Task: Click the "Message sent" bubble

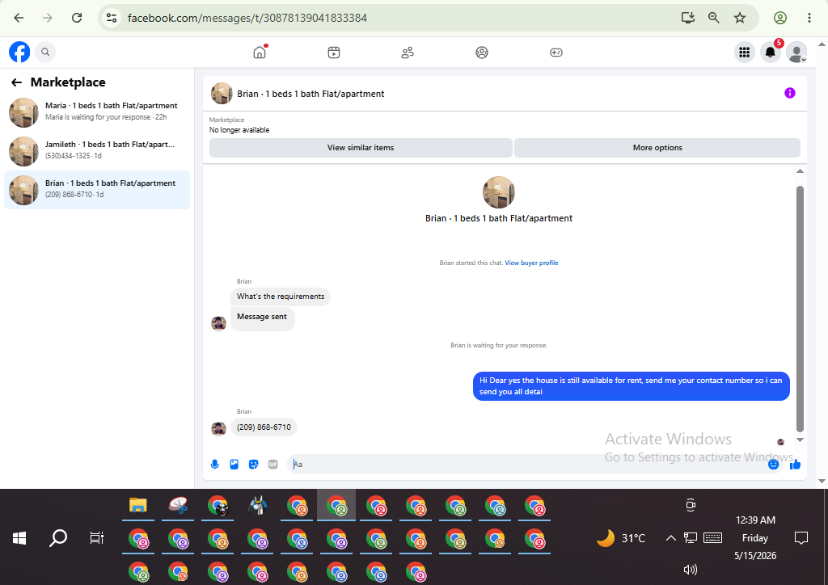Action: 262,318
